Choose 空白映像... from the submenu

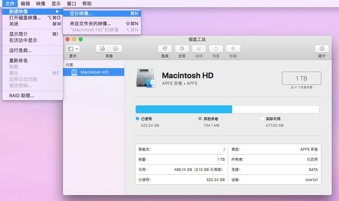tap(102, 14)
